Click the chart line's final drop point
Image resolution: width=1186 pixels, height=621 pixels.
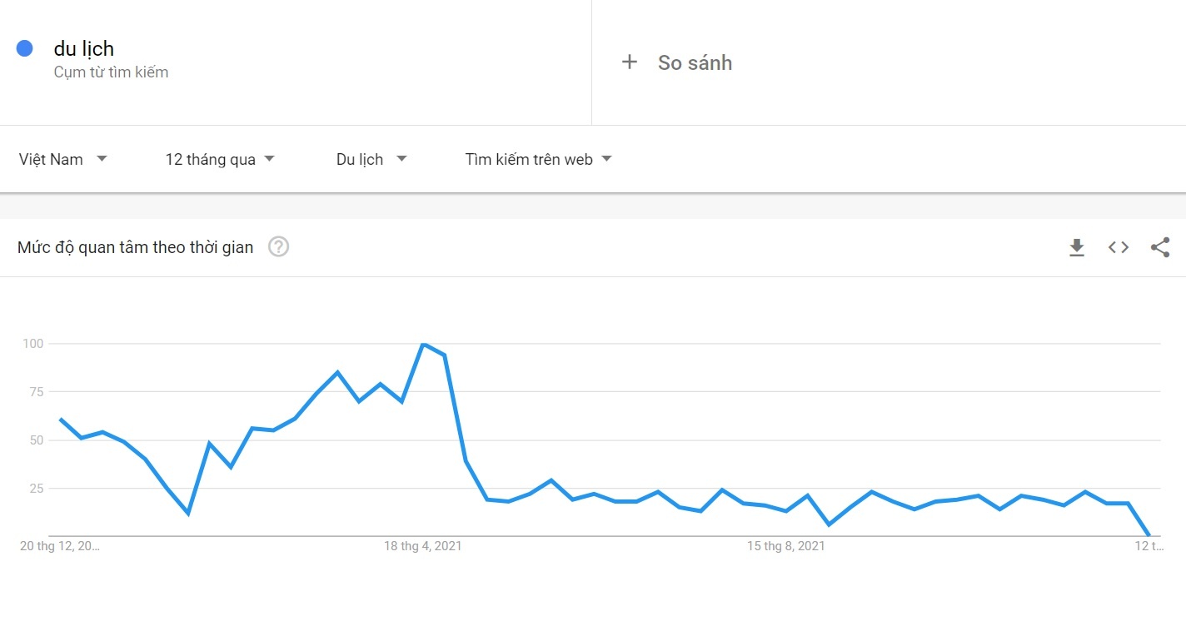1149,534
